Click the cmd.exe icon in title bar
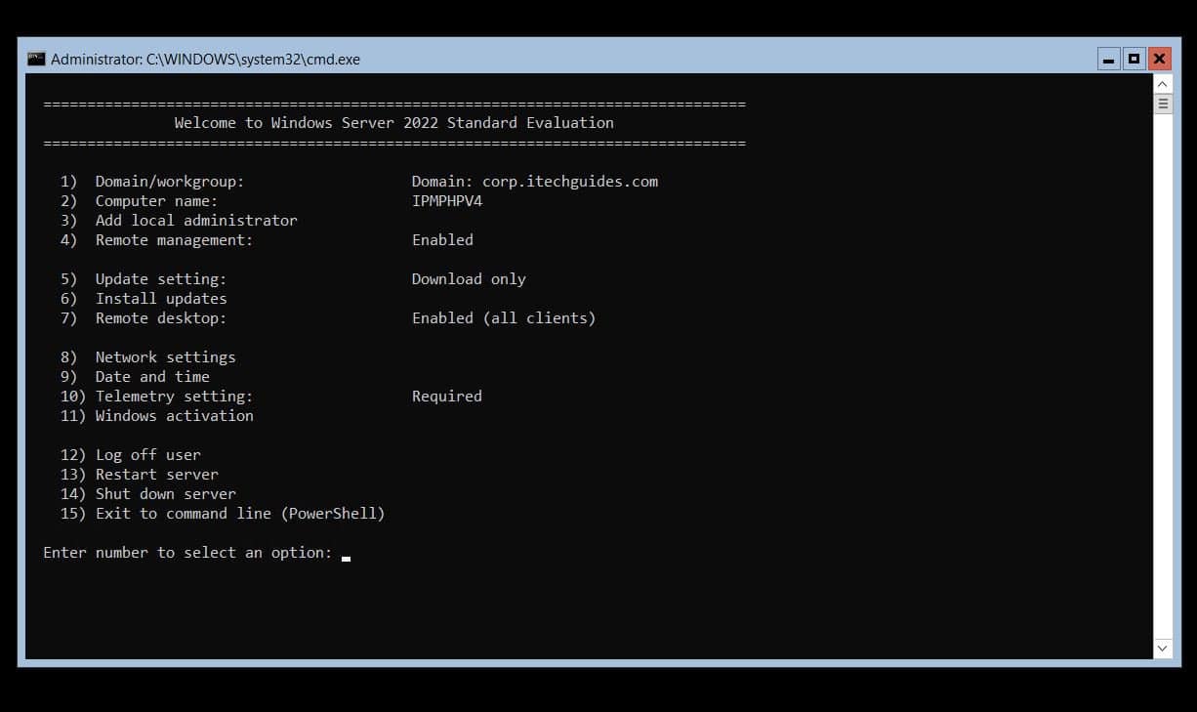 coord(37,59)
